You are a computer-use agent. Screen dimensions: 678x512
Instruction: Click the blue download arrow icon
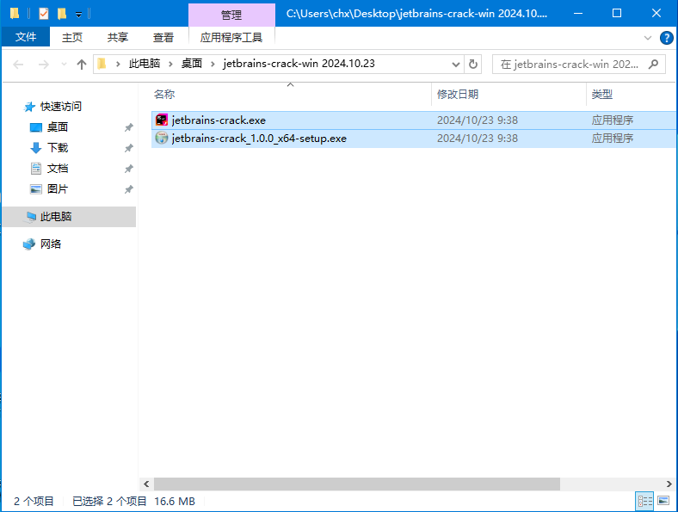pyautogui.click(x=36, y=148)
